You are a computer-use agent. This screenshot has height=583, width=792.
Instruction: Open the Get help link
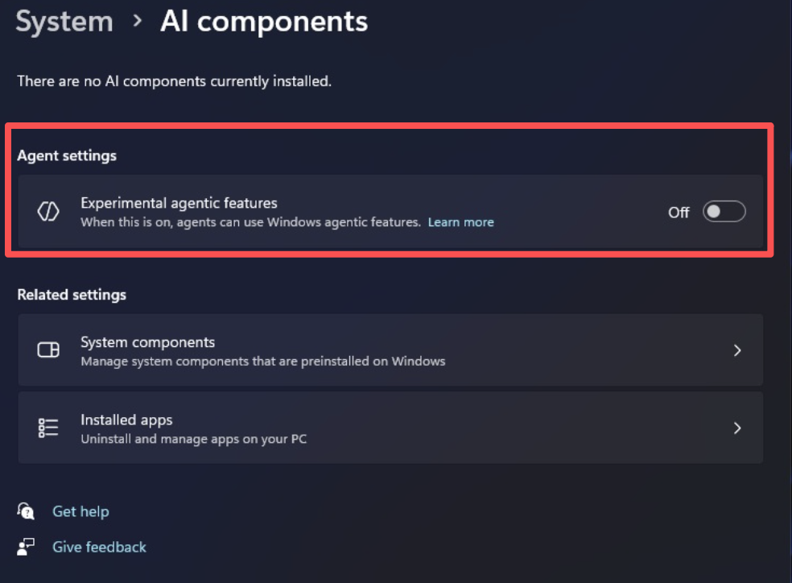coord(80,511)
